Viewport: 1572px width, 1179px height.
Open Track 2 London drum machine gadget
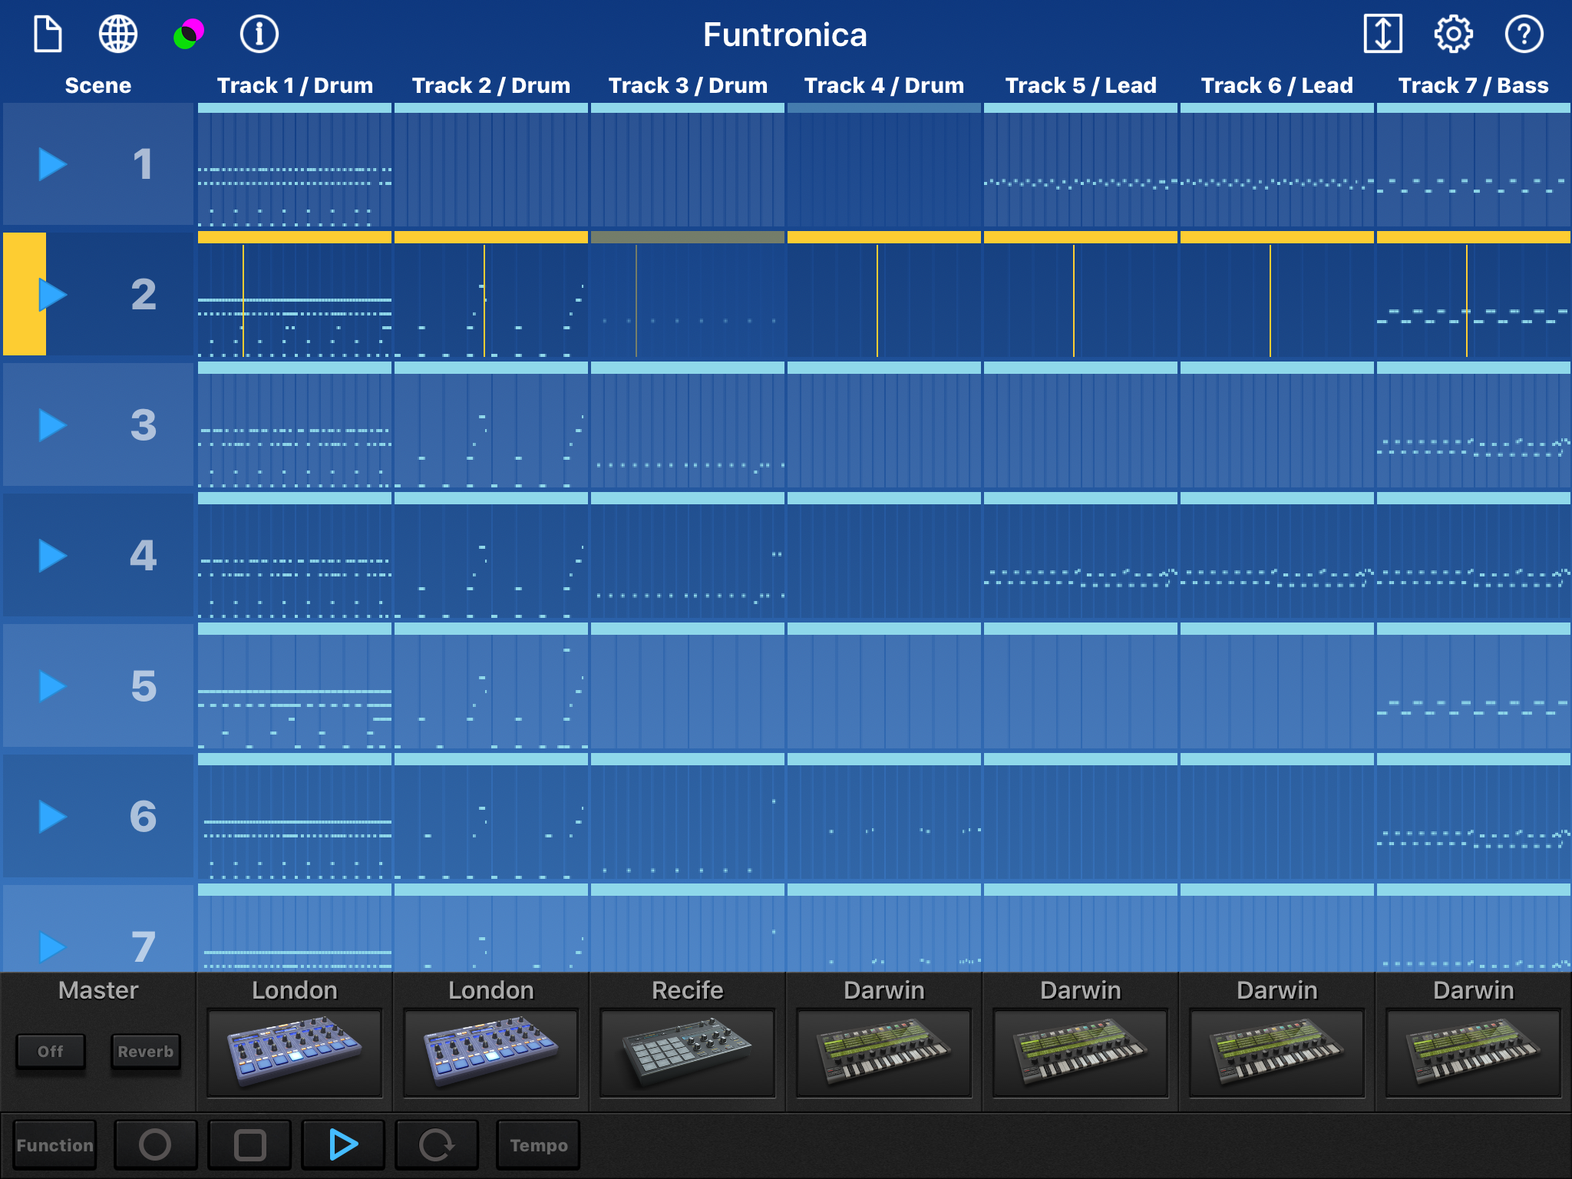[x=491, y=1053]
